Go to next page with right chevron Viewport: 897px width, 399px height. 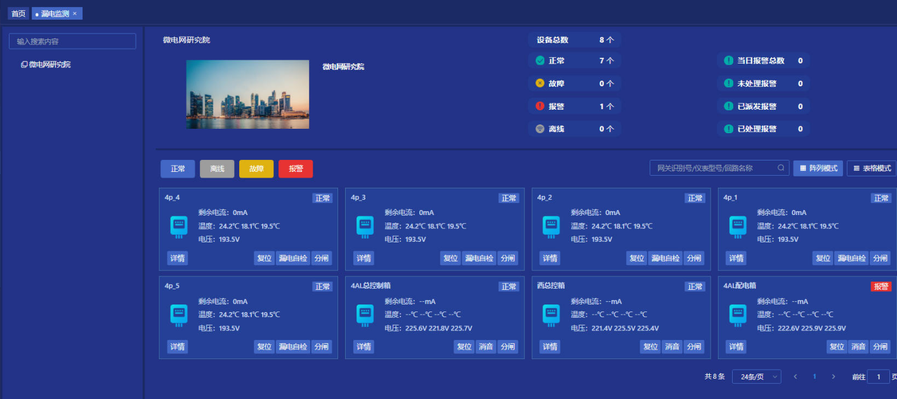coord(834,377)
